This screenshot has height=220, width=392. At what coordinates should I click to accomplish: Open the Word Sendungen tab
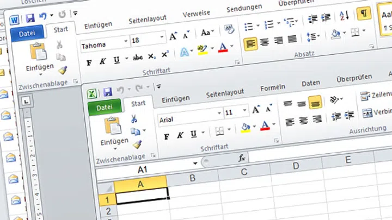tap(244, 8)
